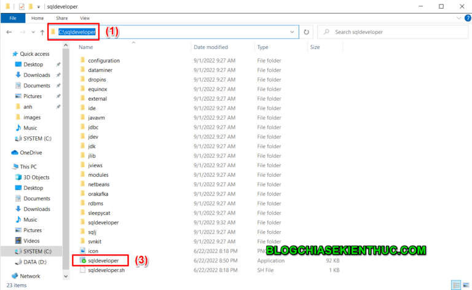The height and width of the screenshot is (290, 472).
Task: Select the Network icon in sidebar
Action: point(15,276)
